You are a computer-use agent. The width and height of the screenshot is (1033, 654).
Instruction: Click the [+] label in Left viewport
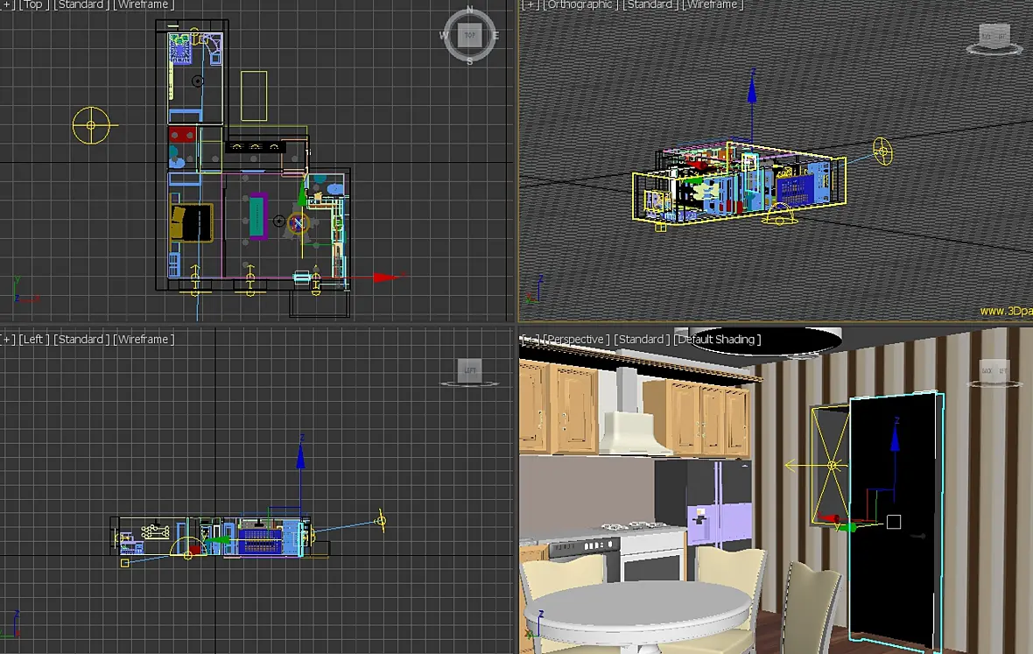coord(8,339)
